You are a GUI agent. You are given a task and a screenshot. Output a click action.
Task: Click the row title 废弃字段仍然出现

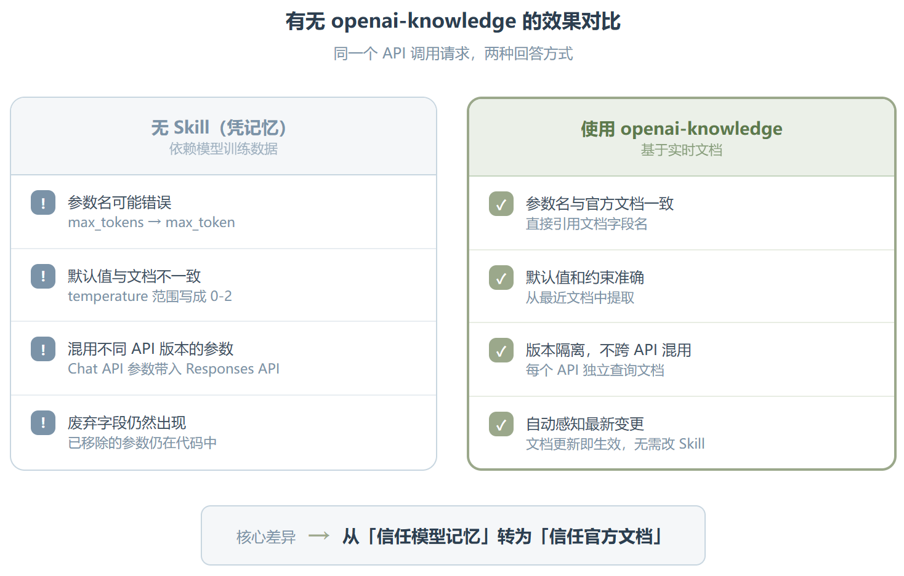coord(127,423)
